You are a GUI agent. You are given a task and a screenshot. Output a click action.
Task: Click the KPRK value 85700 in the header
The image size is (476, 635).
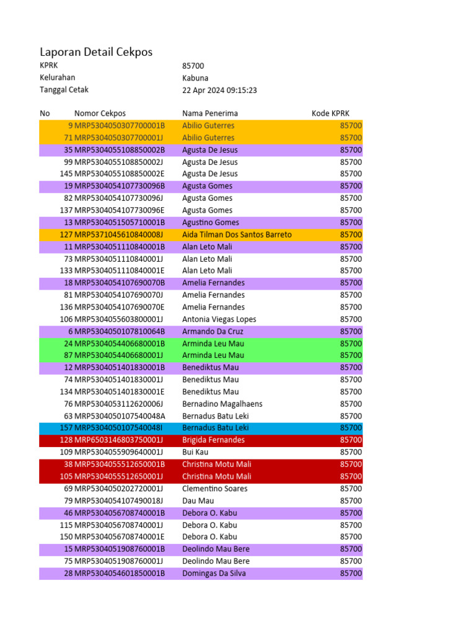(x=193, y=66)
